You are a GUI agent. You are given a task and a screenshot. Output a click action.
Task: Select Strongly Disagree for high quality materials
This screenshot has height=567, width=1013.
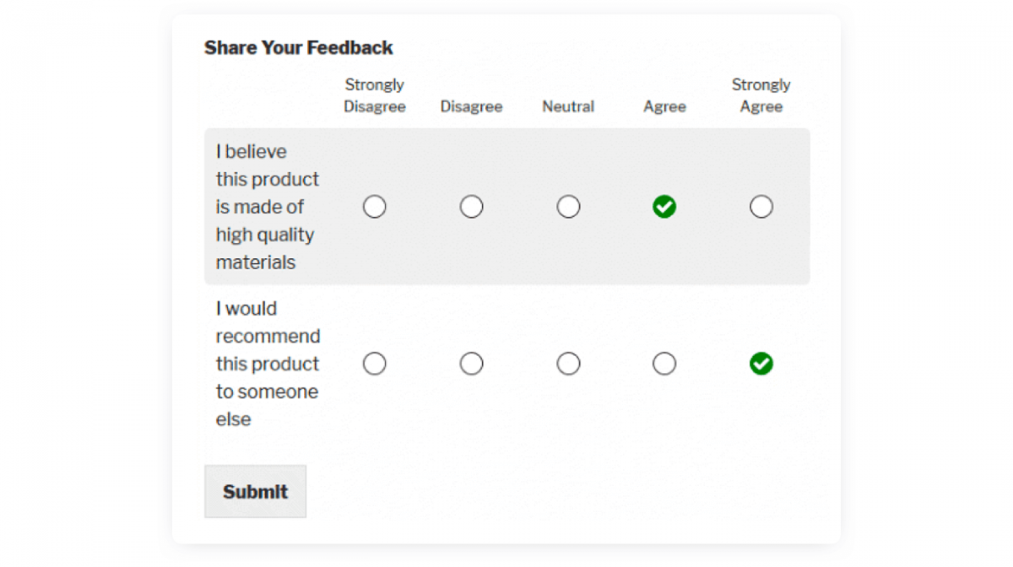click(x=375, y=207)
